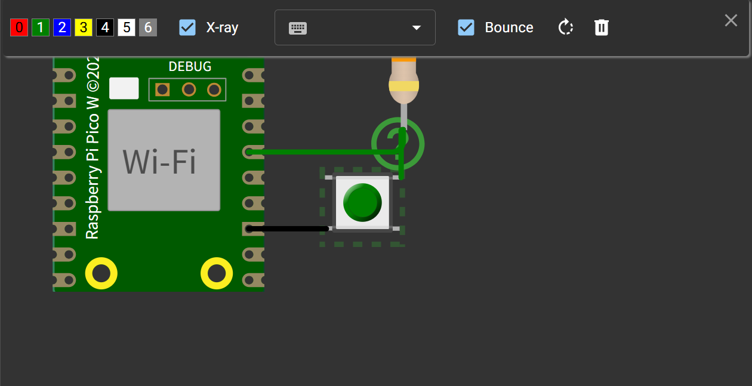Select black color swatch 4
The height and width of the screenshot is (386, 752).
tap(105, 27)
